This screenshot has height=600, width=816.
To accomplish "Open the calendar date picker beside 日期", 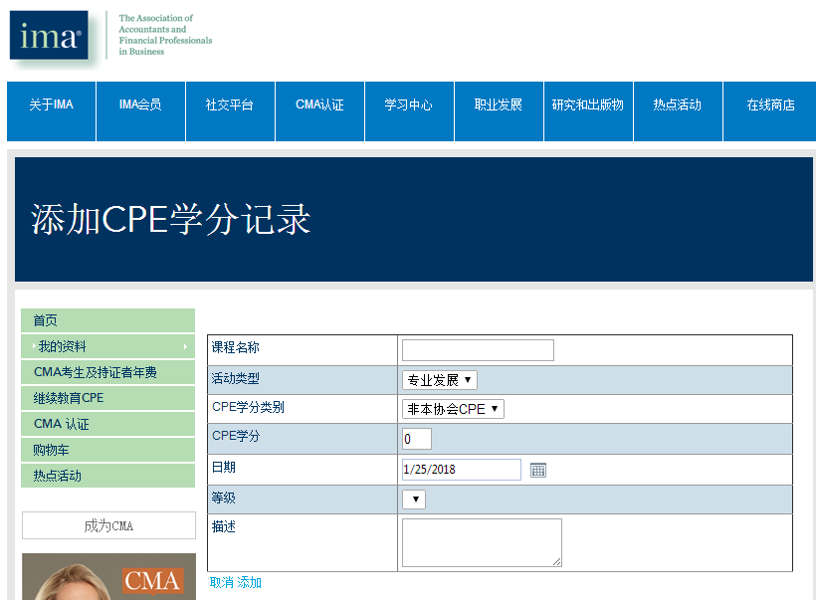I will point(537,469).
